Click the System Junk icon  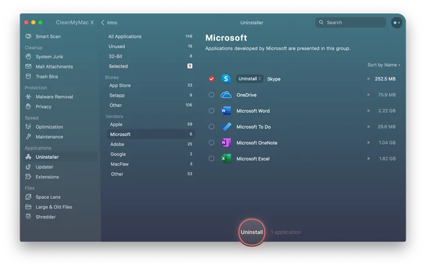coord(28,57)
